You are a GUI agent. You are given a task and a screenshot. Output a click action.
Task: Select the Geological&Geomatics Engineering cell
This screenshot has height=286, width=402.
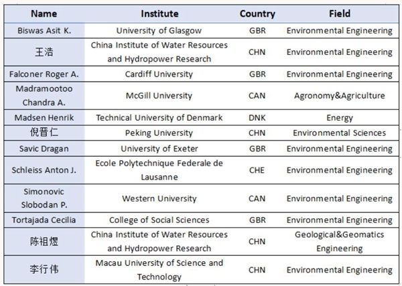coord(339,241)
